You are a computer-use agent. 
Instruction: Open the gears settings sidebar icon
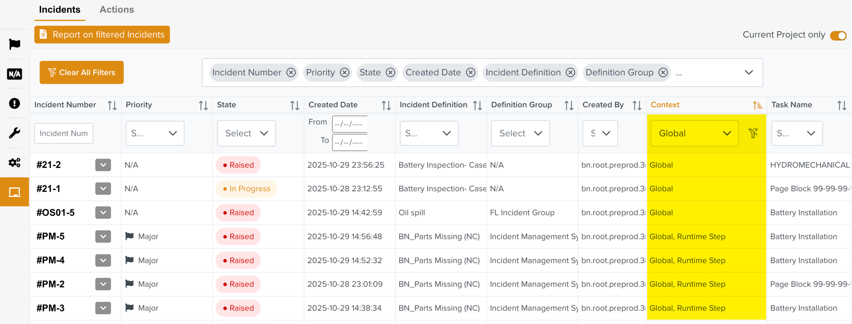click(14, 163)
